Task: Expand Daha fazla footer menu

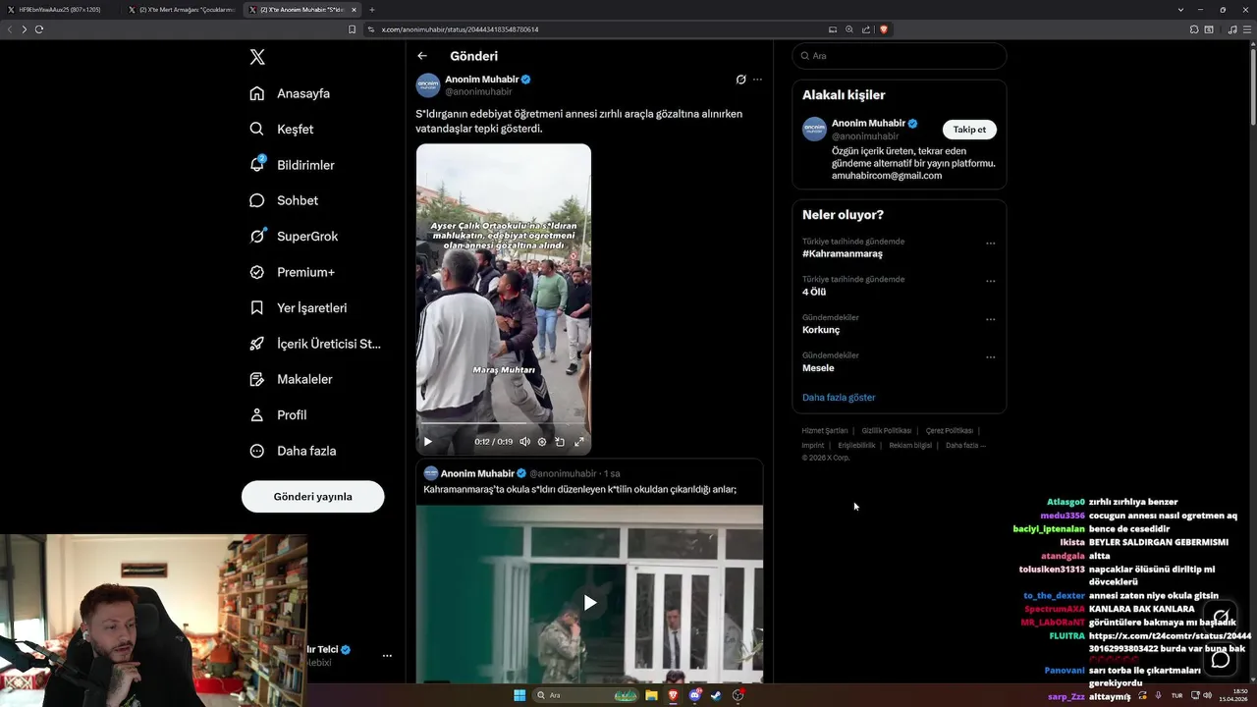Action: pyautogui.click(x=965, y=446)
